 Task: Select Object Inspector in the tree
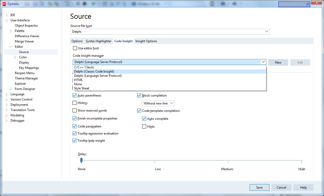click(26, 26)
